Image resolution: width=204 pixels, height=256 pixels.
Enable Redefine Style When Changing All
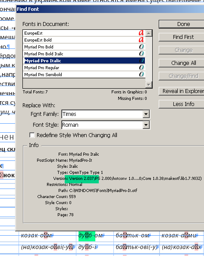(32, 135)
